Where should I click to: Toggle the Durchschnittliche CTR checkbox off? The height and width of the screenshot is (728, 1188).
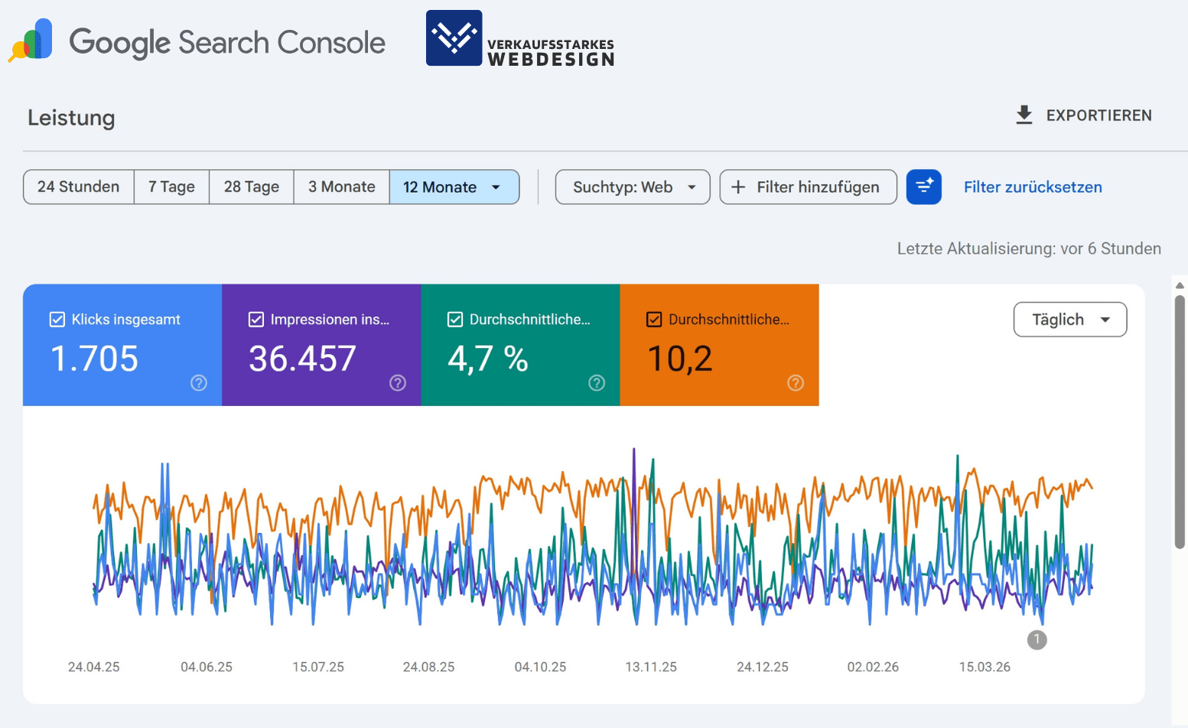click(455, 319)
